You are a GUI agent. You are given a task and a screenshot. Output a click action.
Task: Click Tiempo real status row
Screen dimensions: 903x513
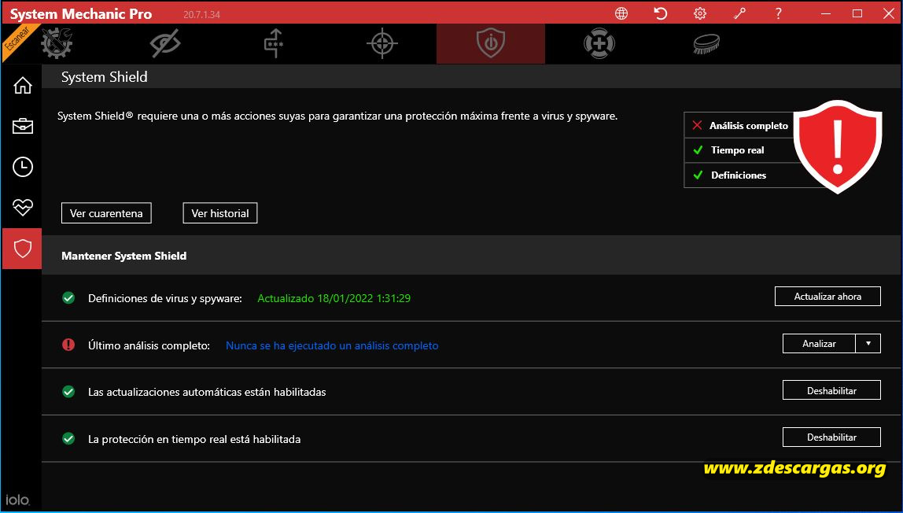click(740, 150)
